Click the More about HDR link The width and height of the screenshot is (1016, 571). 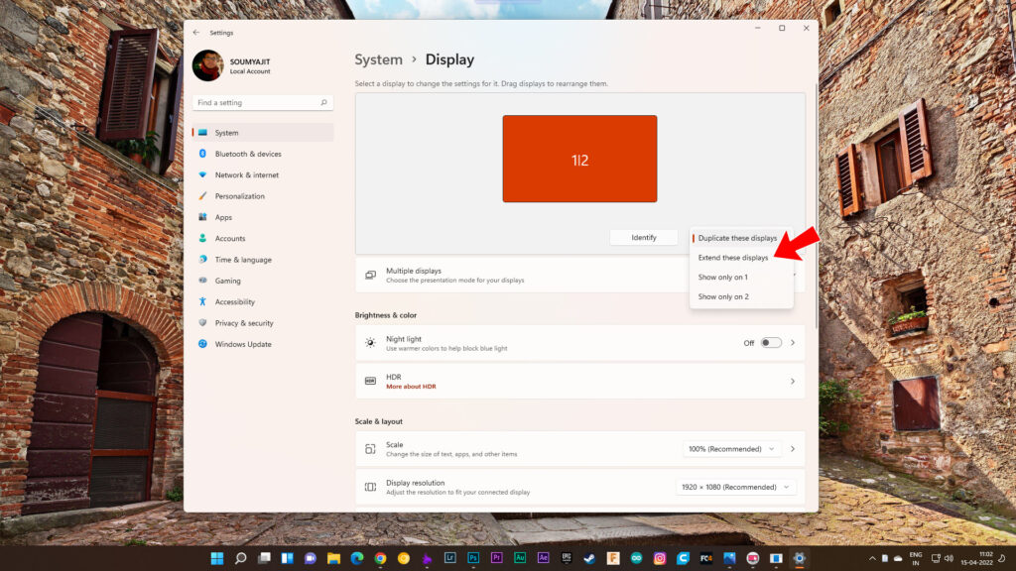411,387
